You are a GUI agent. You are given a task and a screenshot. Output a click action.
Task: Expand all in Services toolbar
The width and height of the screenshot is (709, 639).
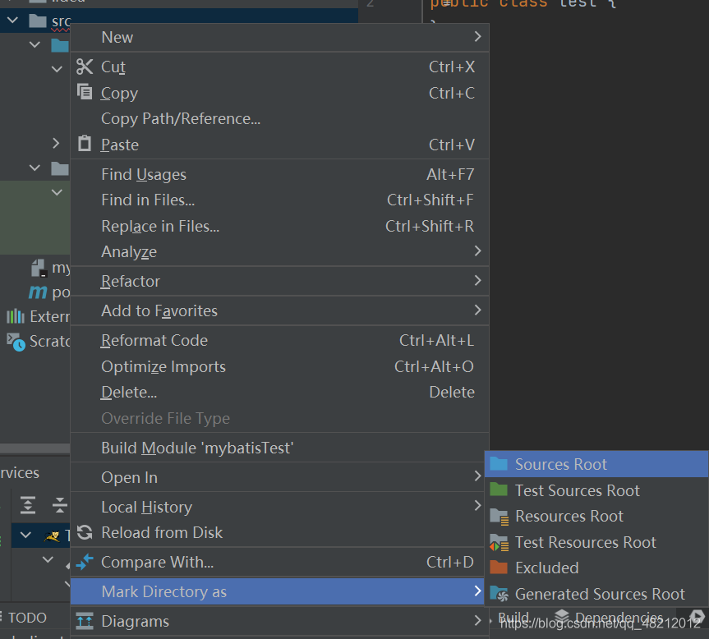point(28,504)
